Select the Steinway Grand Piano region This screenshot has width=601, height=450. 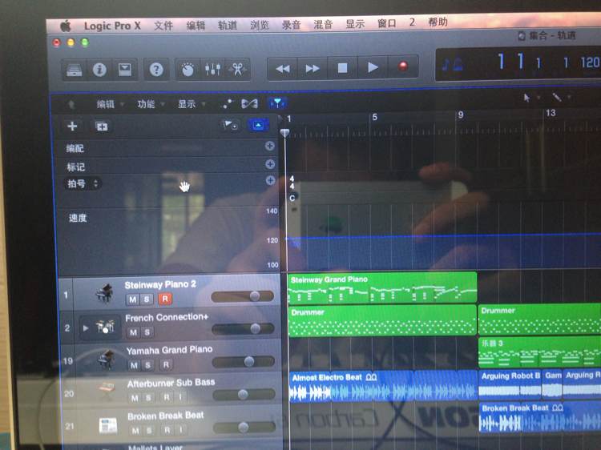(x=382, y=288)
